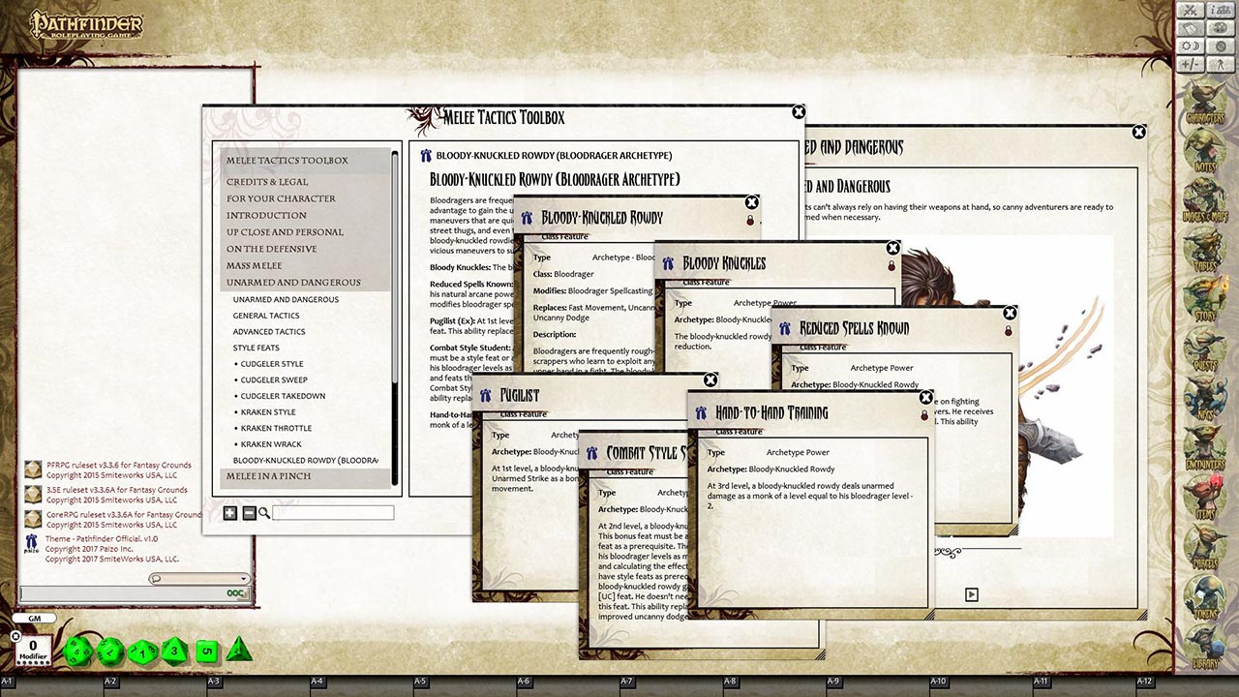The height and width of the screenshot is (697, 1239).
Task: Select Melee in a Pinch chapter
Action: click(267, 476)
